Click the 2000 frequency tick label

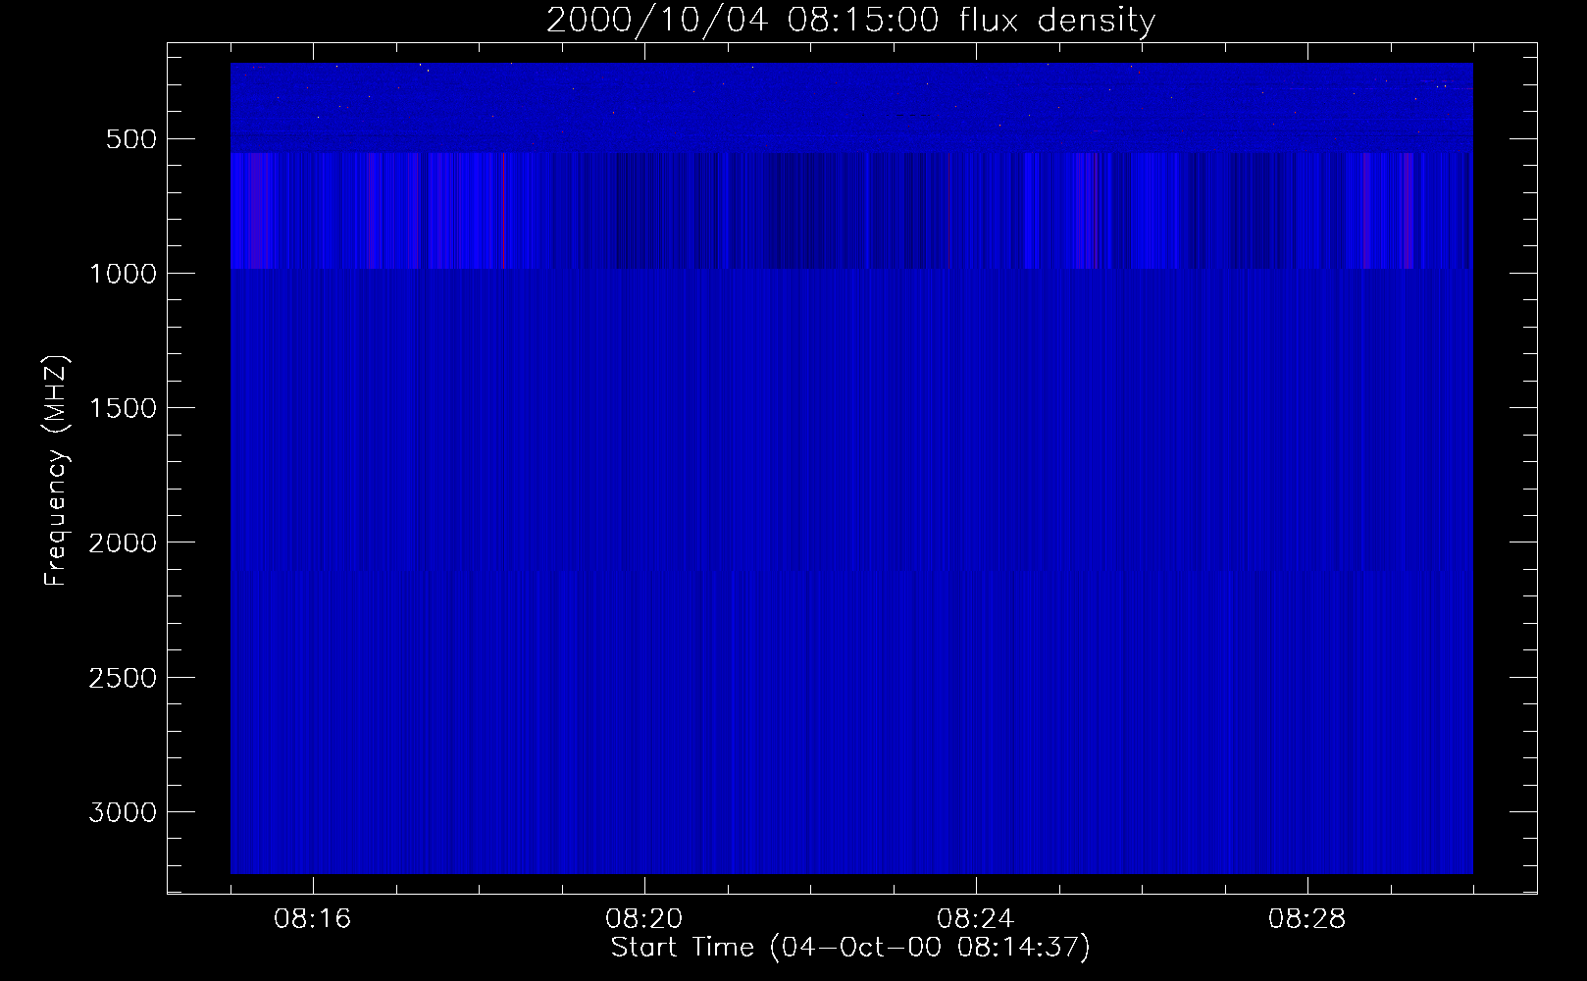[x=123, y=543]
